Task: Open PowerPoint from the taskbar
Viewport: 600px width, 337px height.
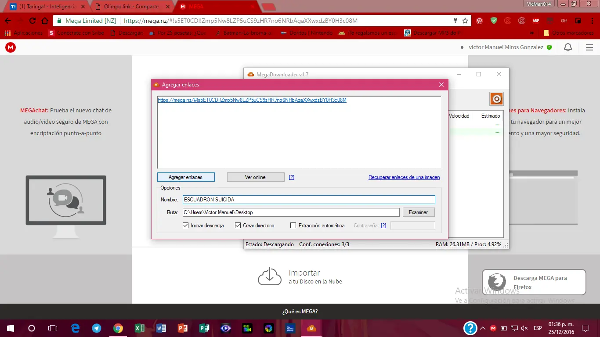Action: tap(183, 328)
